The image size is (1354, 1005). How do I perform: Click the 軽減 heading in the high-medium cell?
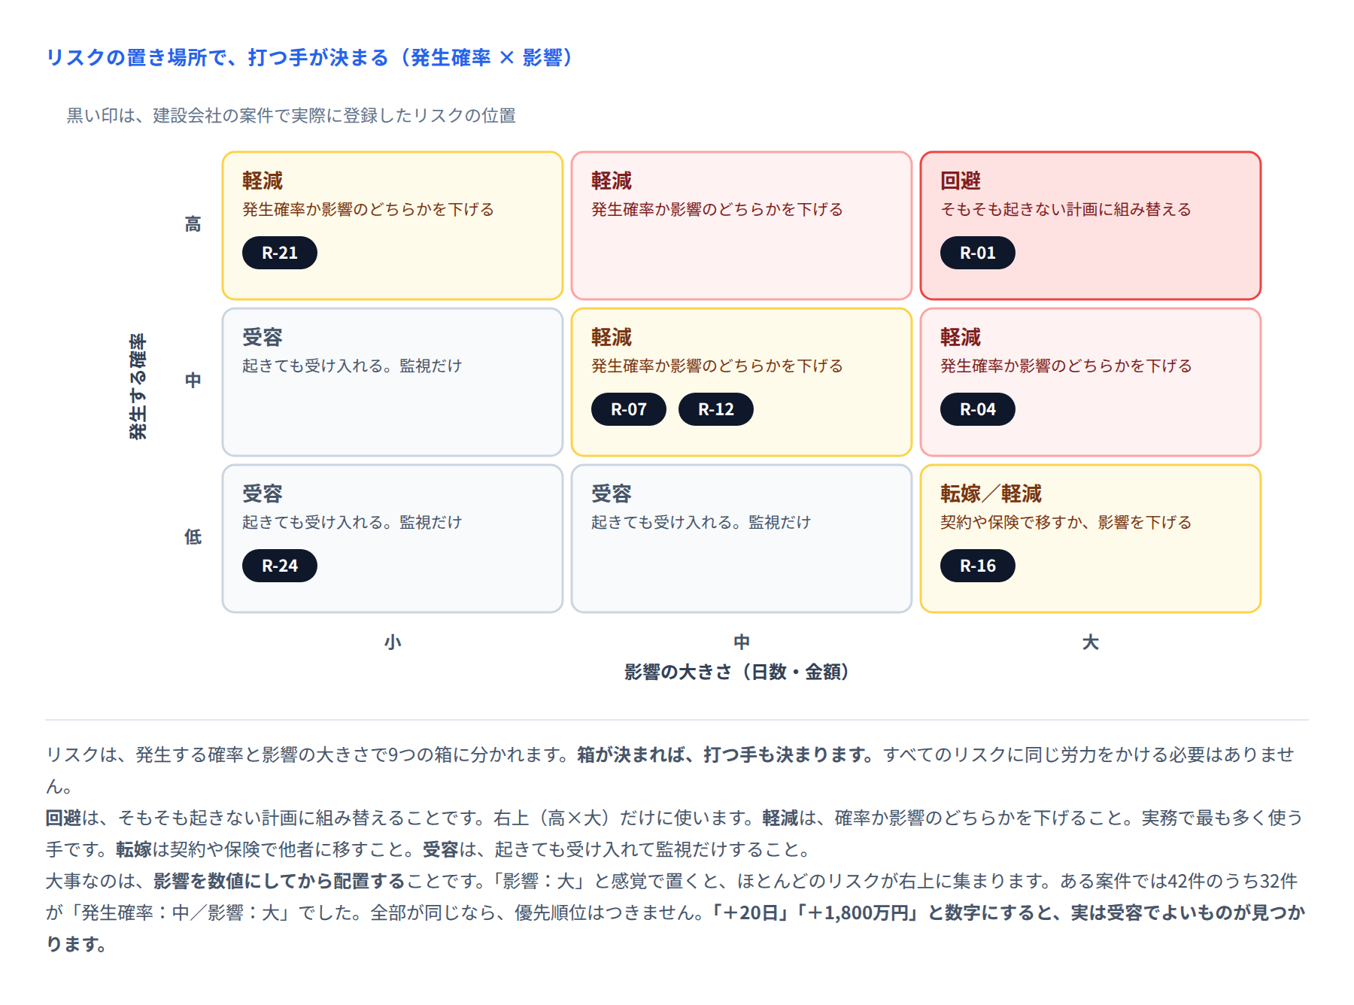612,181
